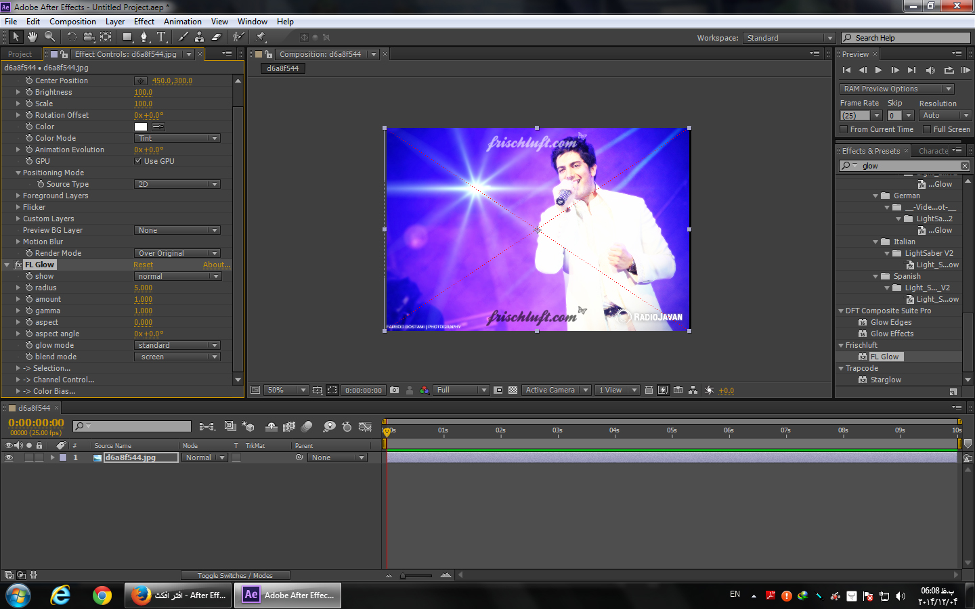Open the Layer menu
Screen dimensions: 975x609
pyautogui.click(x=115, y=22)
